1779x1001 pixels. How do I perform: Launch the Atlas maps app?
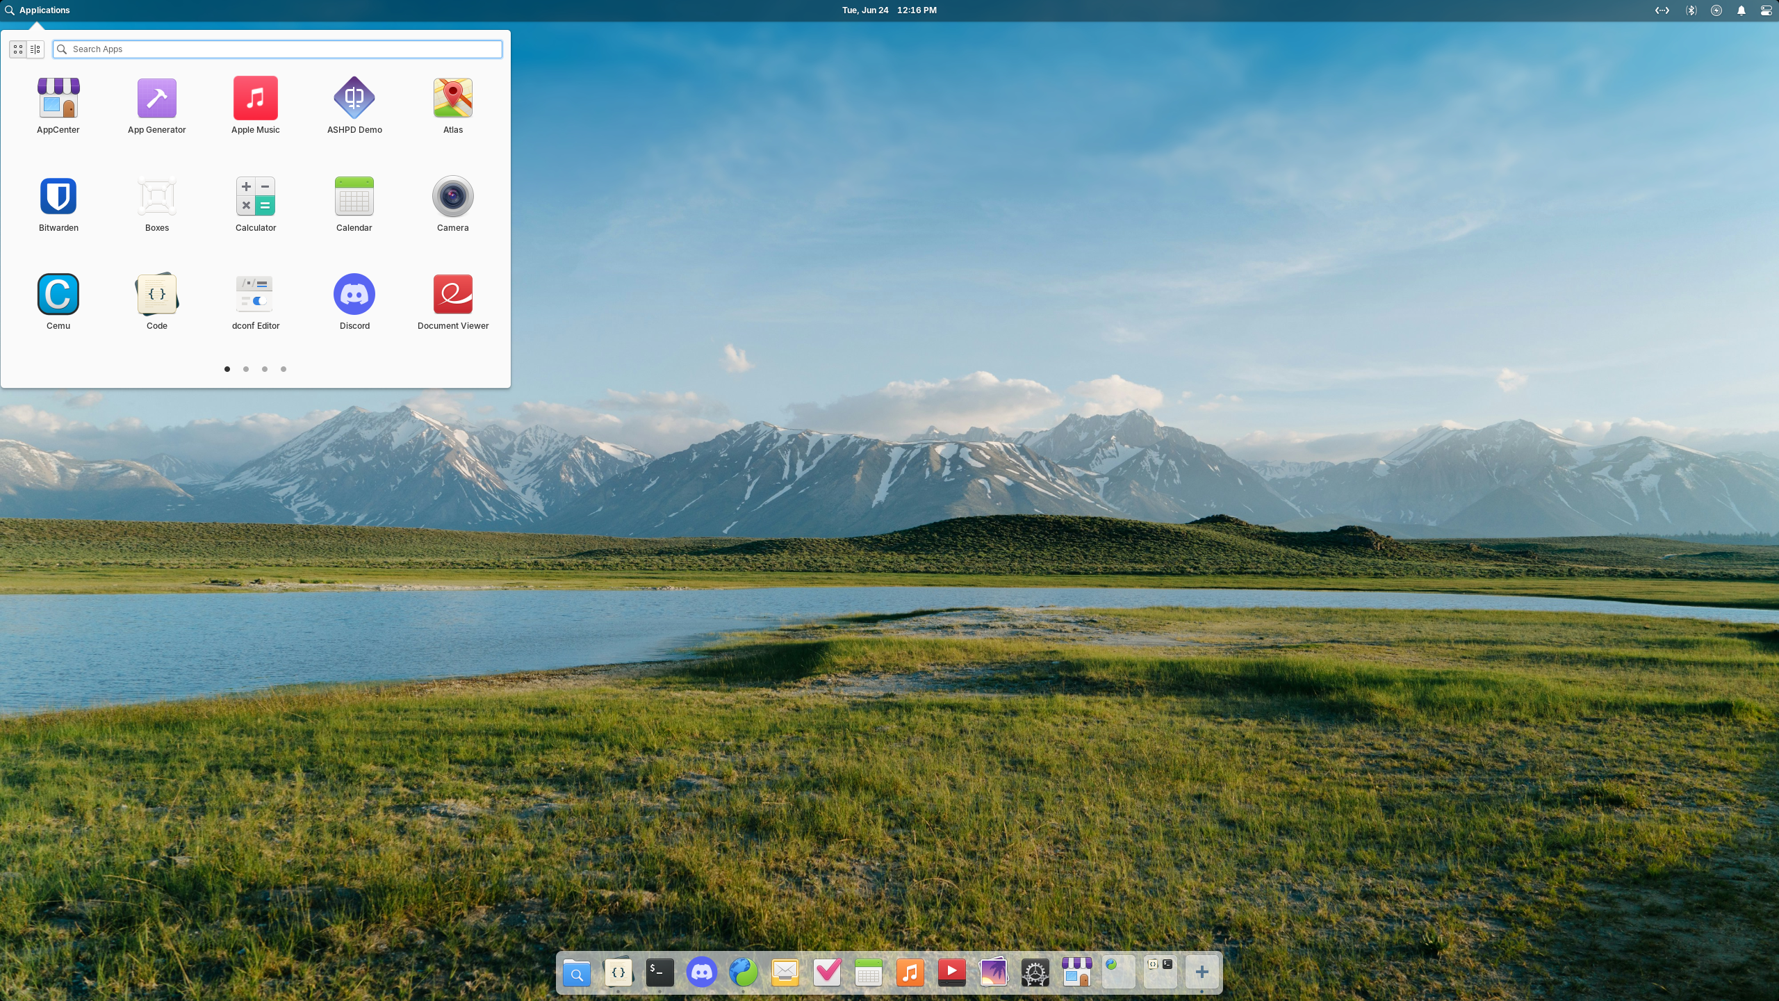[x=452, y=99]
